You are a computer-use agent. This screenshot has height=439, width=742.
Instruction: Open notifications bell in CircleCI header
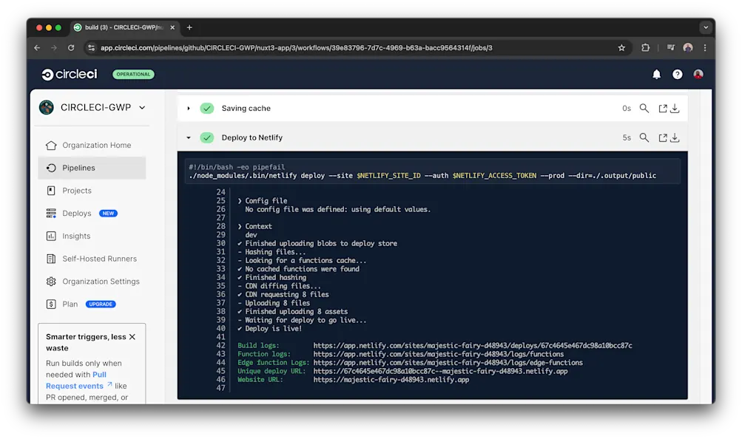coord(656,74)
